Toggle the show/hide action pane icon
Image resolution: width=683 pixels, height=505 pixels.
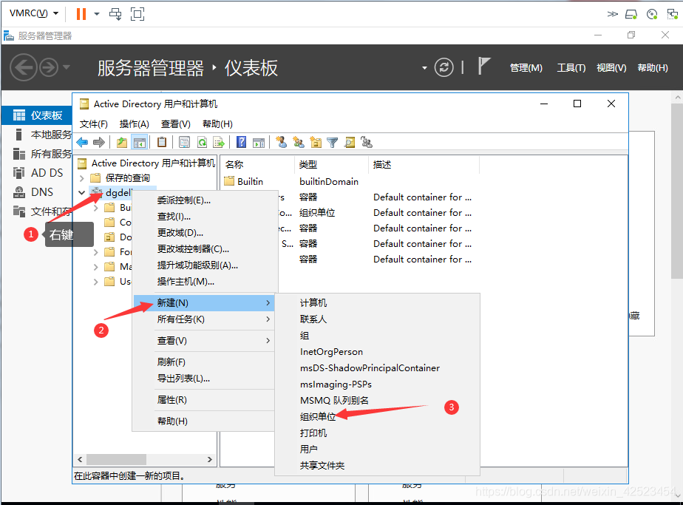[259, 143]
